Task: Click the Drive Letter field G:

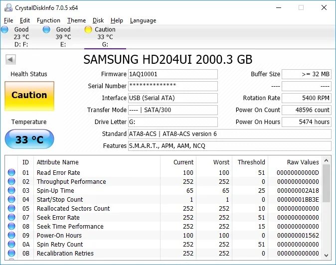Action: coord(172,122)
